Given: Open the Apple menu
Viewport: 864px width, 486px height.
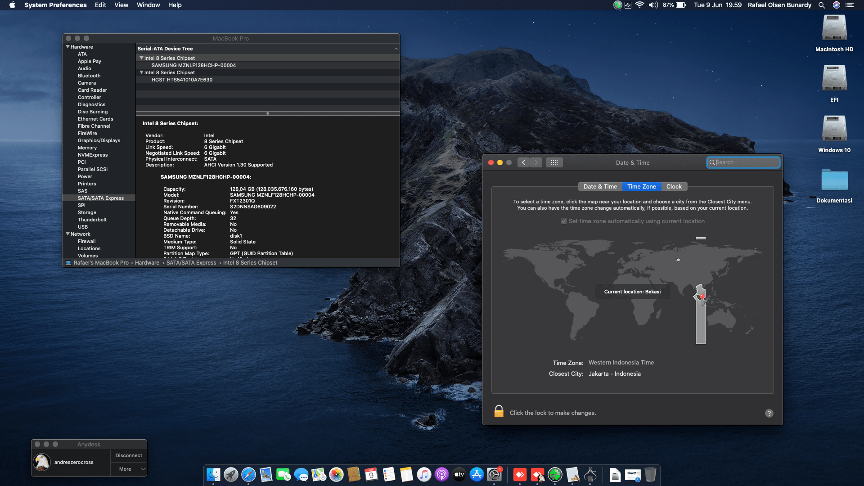Looking at the screenshot, I should [x=12, y=5].
